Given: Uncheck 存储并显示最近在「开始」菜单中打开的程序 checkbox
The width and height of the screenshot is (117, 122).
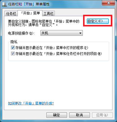Looking at the screenshot, I should pos(13,48).
